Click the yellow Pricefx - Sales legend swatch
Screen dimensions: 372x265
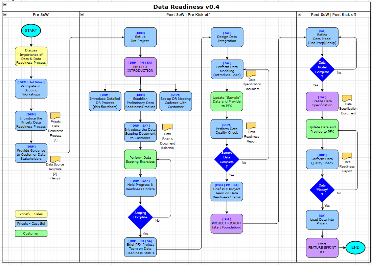pyautogui.click(x=31, y=214)
